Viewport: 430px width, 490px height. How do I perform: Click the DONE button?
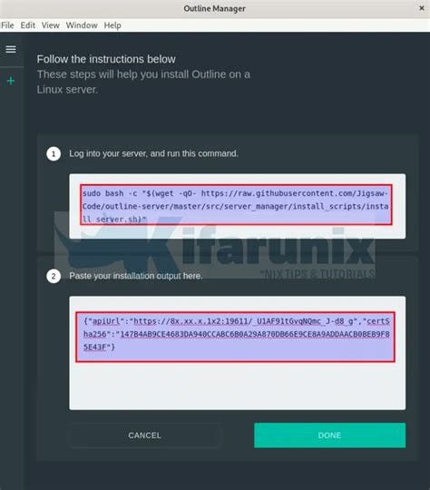(329, 436)
